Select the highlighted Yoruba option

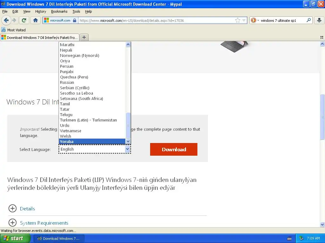click(92, 141)
